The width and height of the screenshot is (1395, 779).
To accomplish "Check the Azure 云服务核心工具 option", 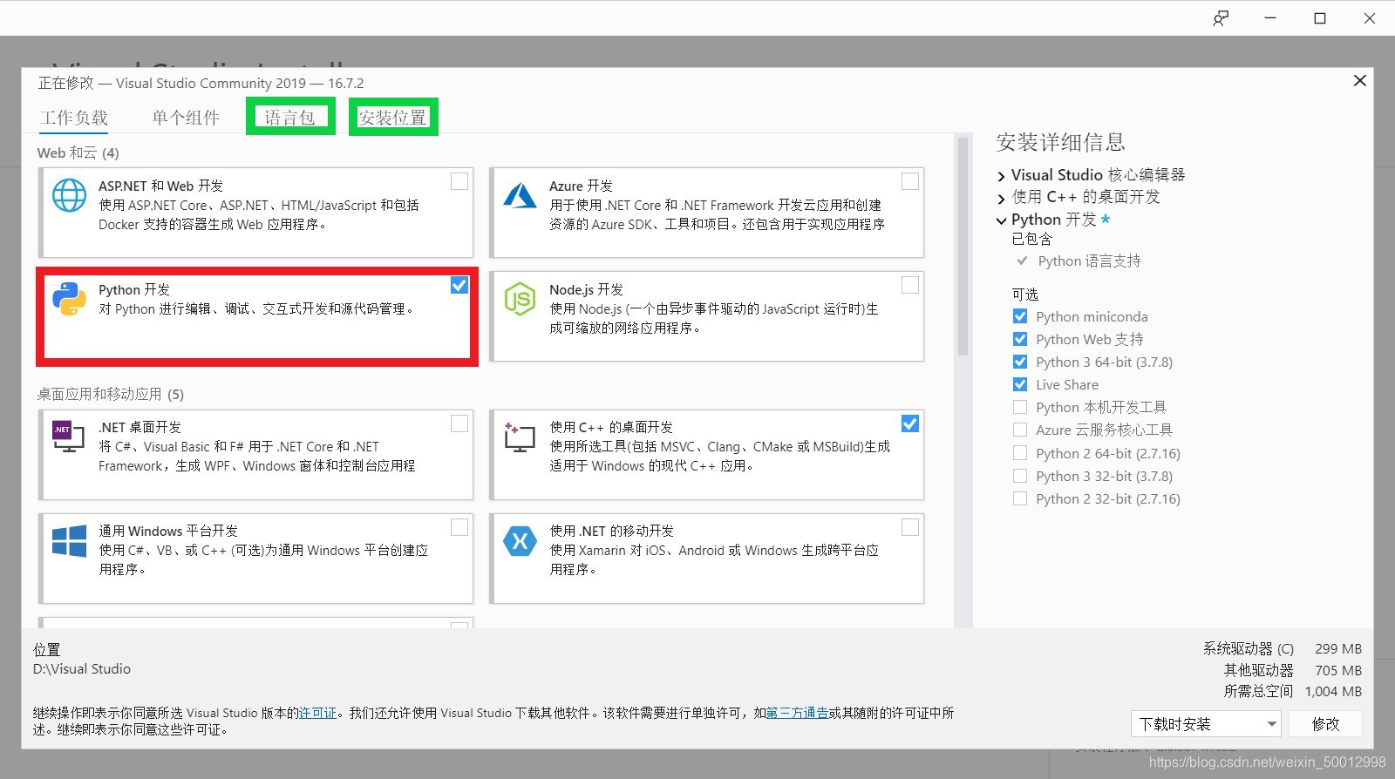I will [x=1020, y=430].
